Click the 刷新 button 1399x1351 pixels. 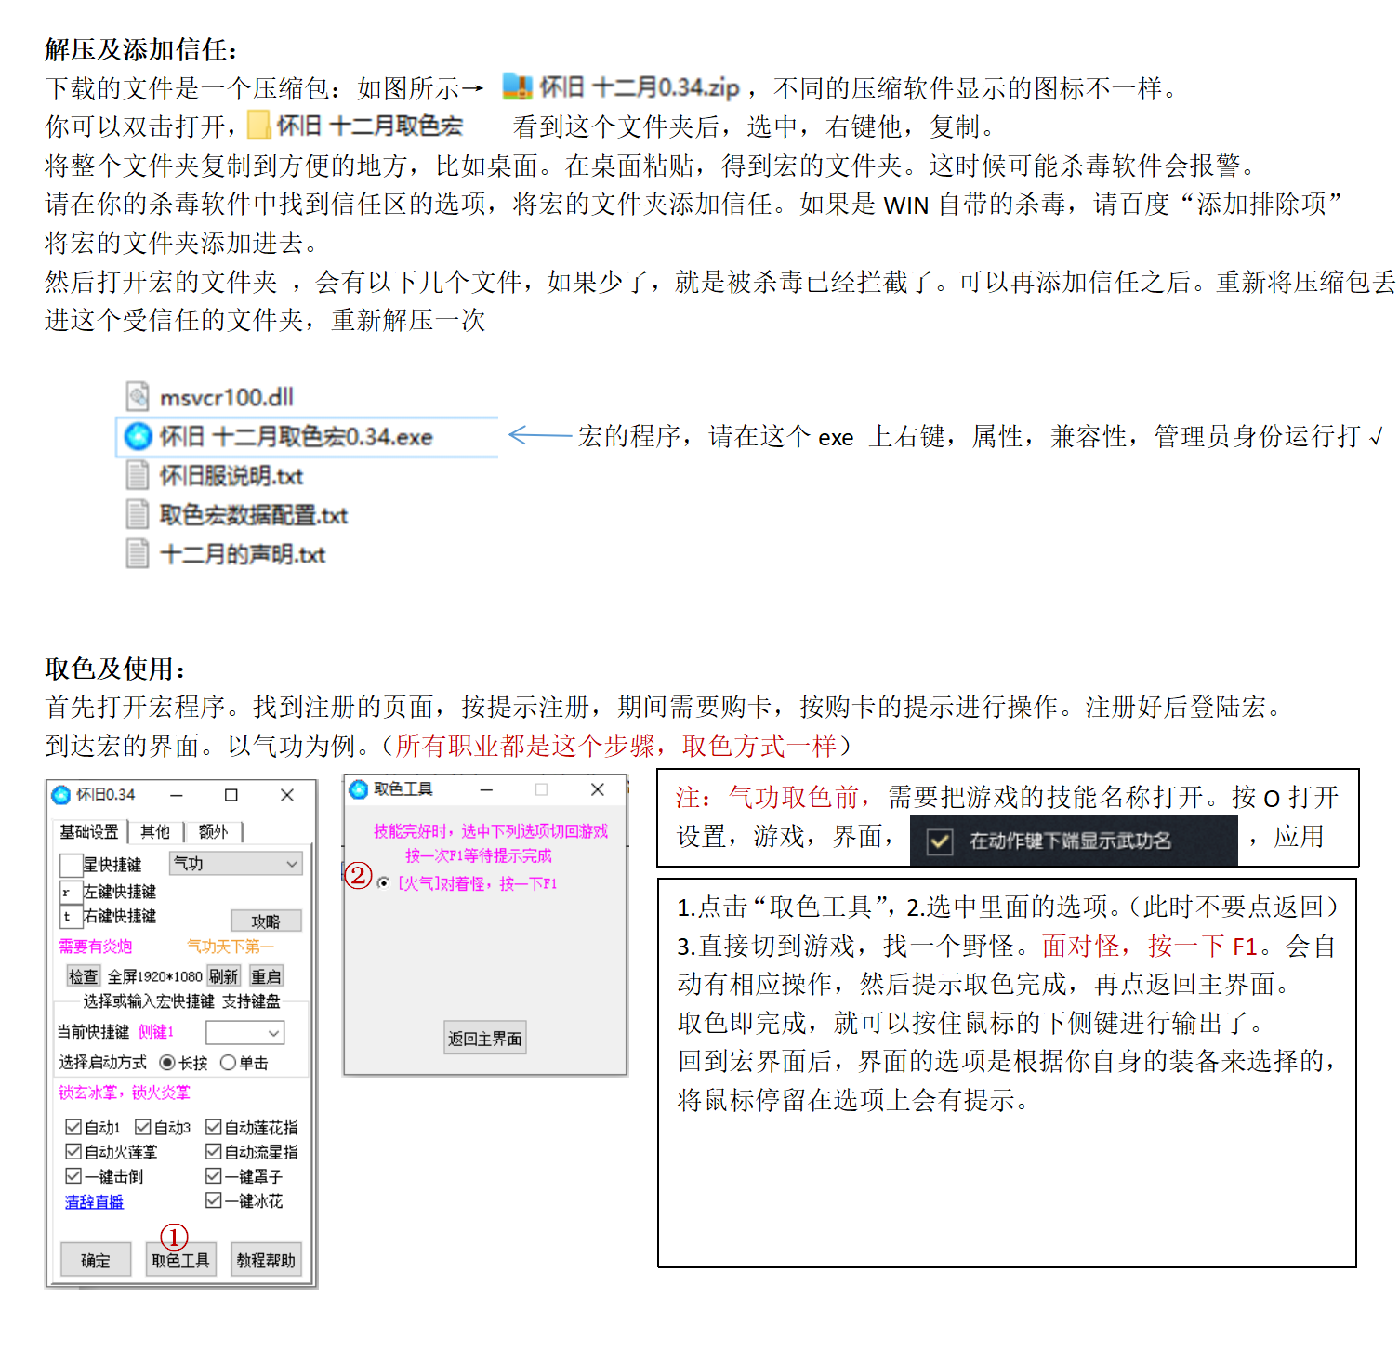[223, 976]
